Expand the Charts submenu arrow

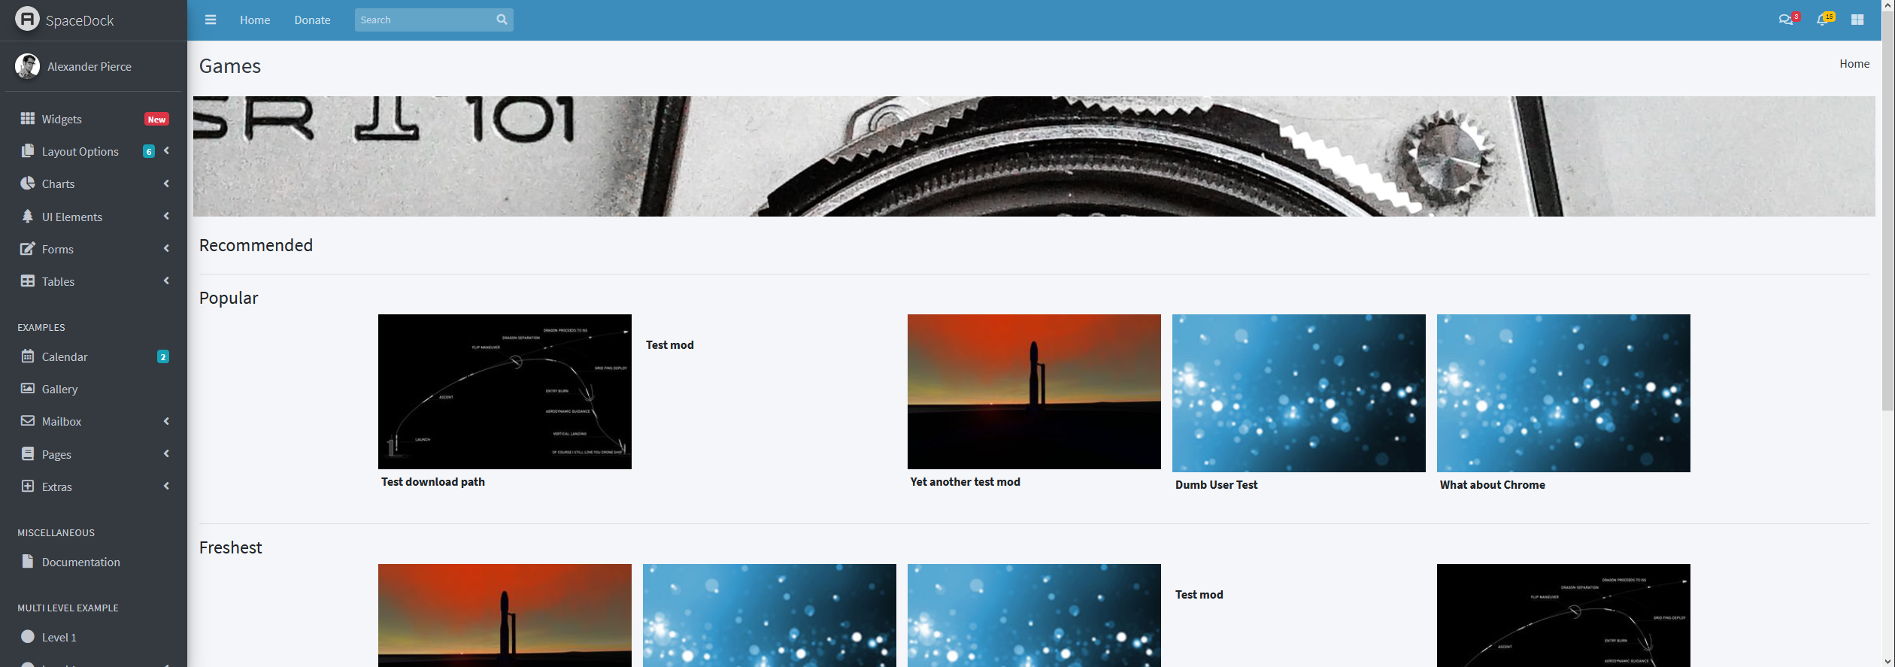(x=166, y=183)
